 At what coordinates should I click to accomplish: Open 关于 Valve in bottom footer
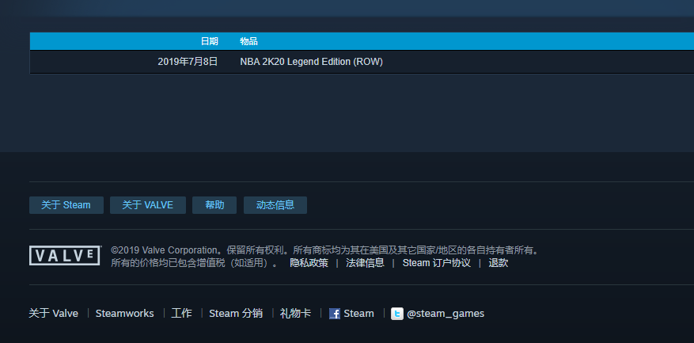pos(53,314)
